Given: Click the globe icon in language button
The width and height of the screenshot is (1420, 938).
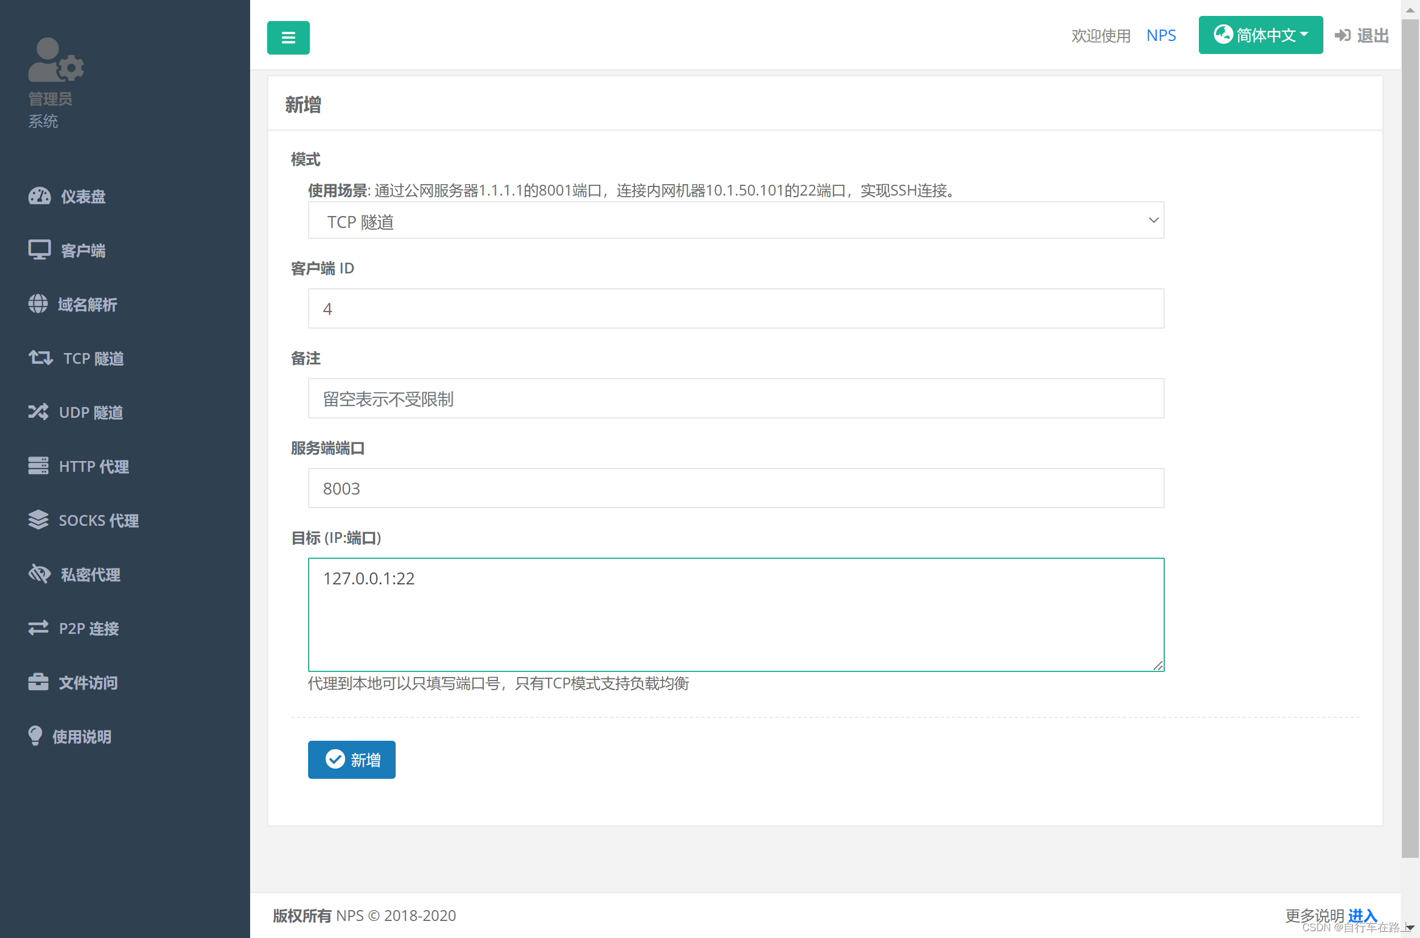Looking at the screenshot, I should [x=1223, y=34].
